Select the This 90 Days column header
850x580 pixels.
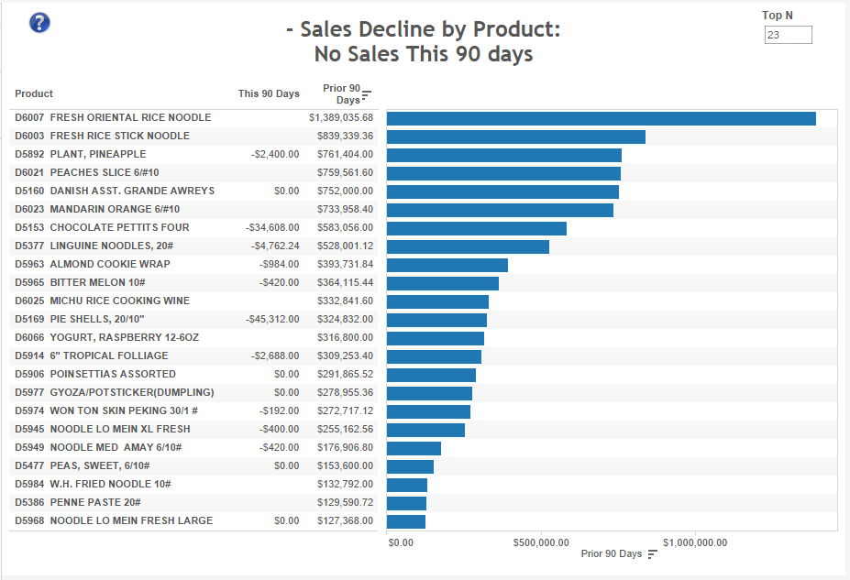pyautogui.click(x=269, y=93)
